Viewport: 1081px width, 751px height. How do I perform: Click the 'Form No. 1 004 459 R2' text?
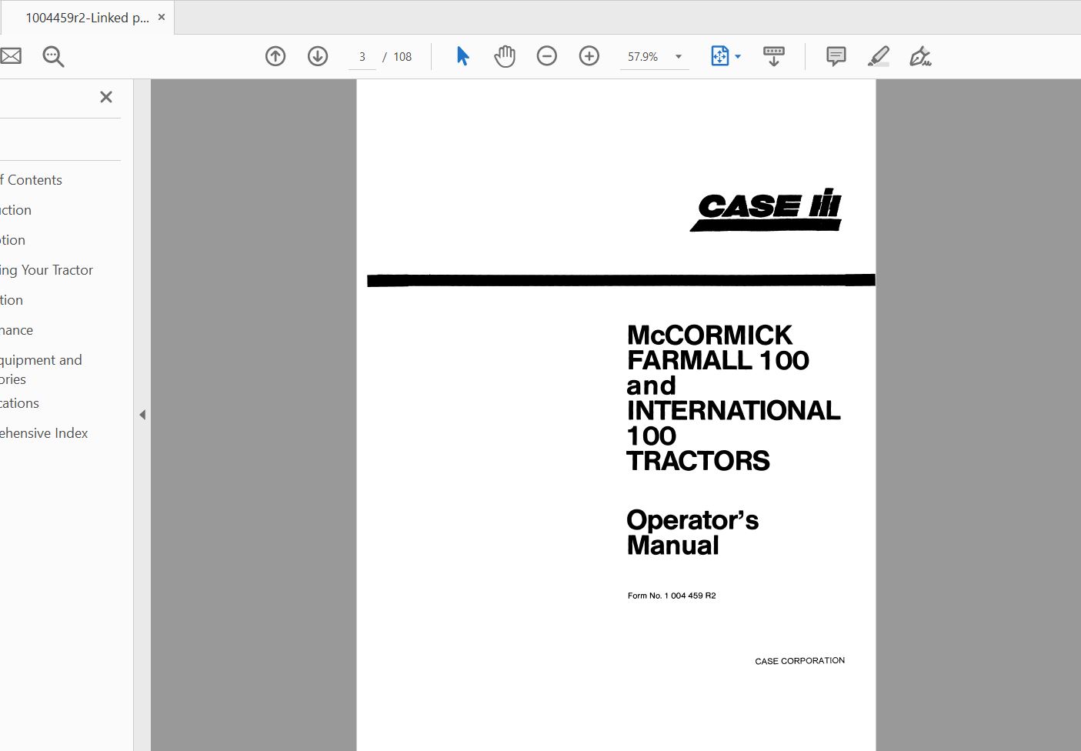[x=672, y=596]
